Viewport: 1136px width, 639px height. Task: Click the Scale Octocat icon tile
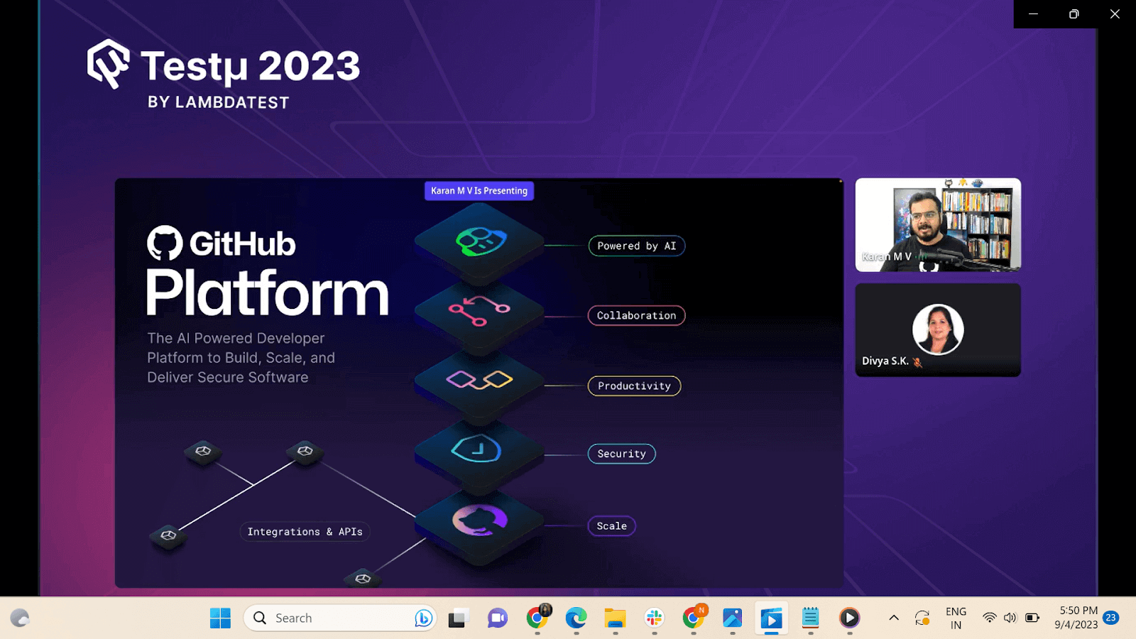pos(480,521)
